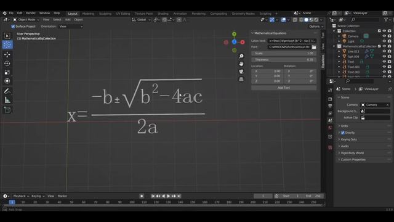
Task: Open the Orientation View dropdown
Action: 71,27
